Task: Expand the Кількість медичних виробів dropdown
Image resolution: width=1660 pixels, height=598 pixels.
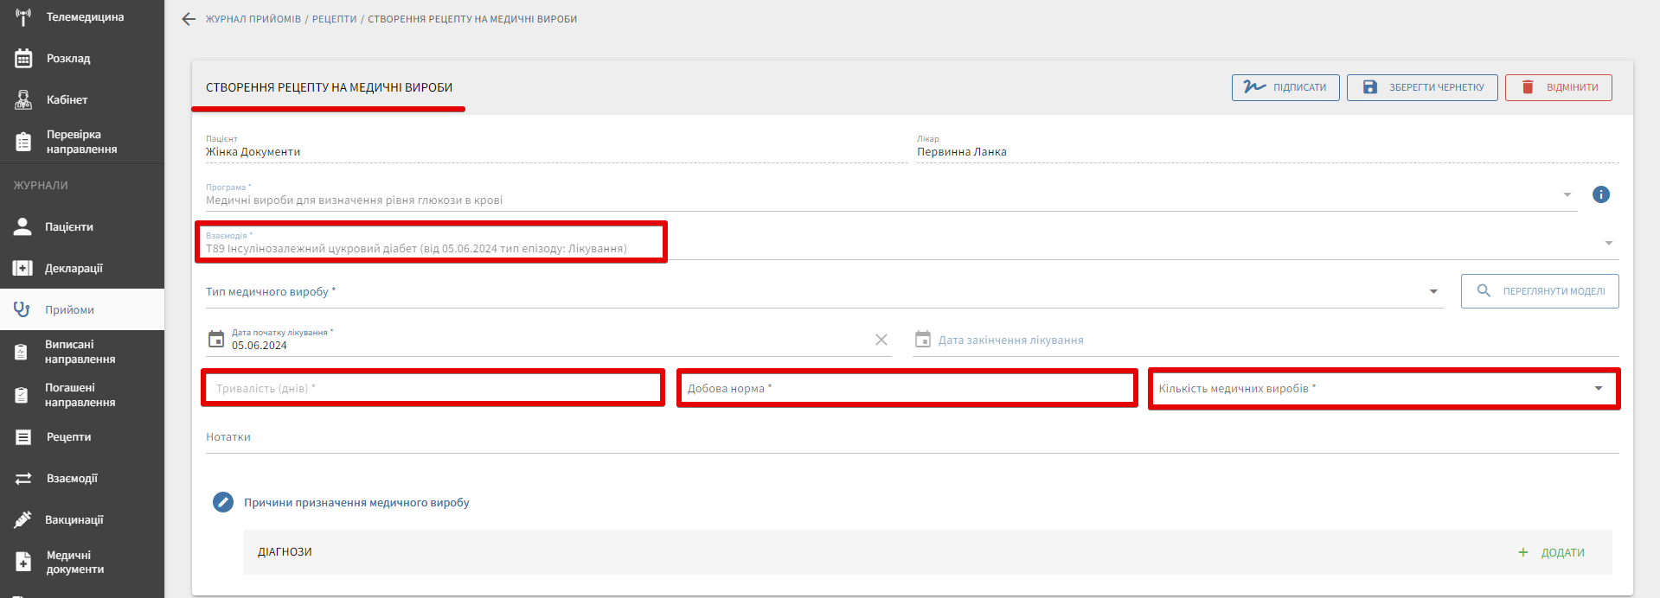Action: tap(1598, 389)
